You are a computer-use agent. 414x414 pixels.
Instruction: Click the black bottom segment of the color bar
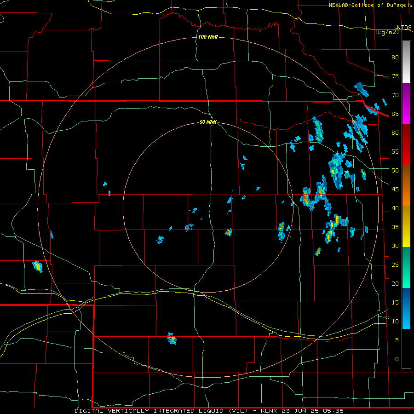point(406,349)
